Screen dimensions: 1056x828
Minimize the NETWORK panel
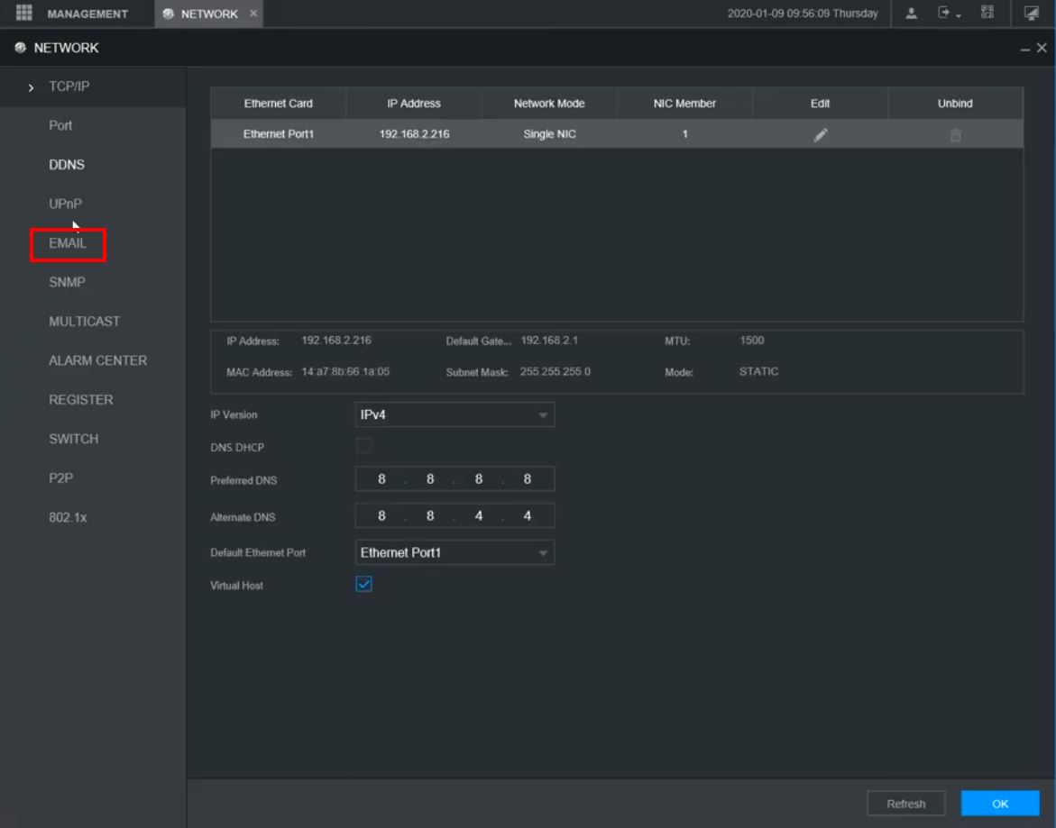pos(1025,49)
